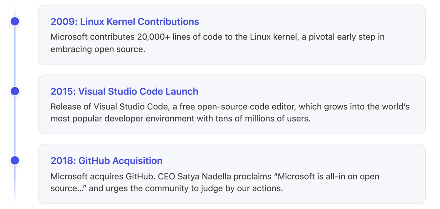Image resolution: width=440 pixels, height=209 pixels.
Task: Click timeline line between 2015 and 2018 dots
Action: tap(15, 126)
